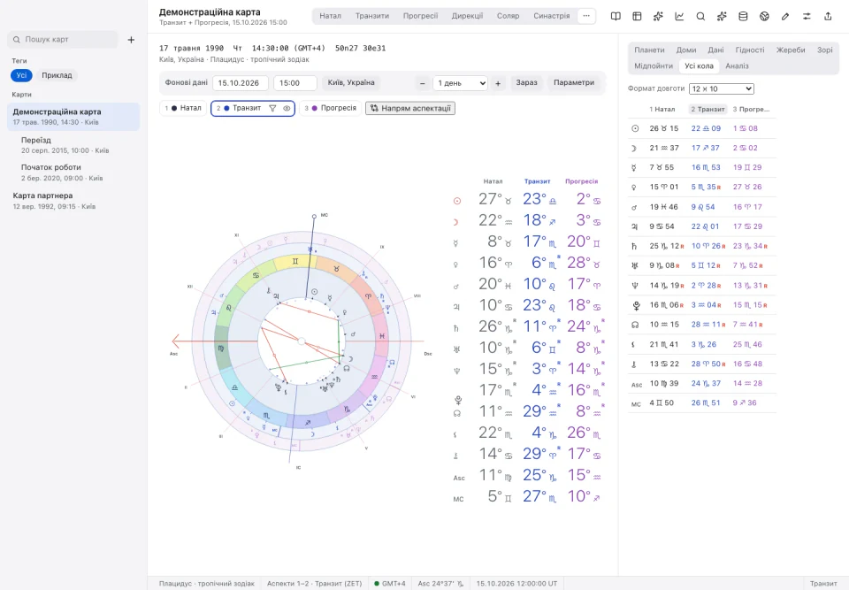Switch to the Транзити tab
The height and width of the screenshot is (590, 849).
point(372,16)
